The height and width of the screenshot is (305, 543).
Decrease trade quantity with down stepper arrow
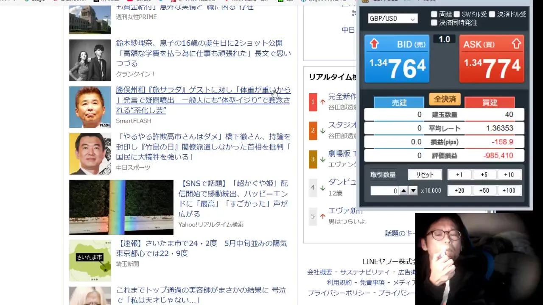point(413,191)
